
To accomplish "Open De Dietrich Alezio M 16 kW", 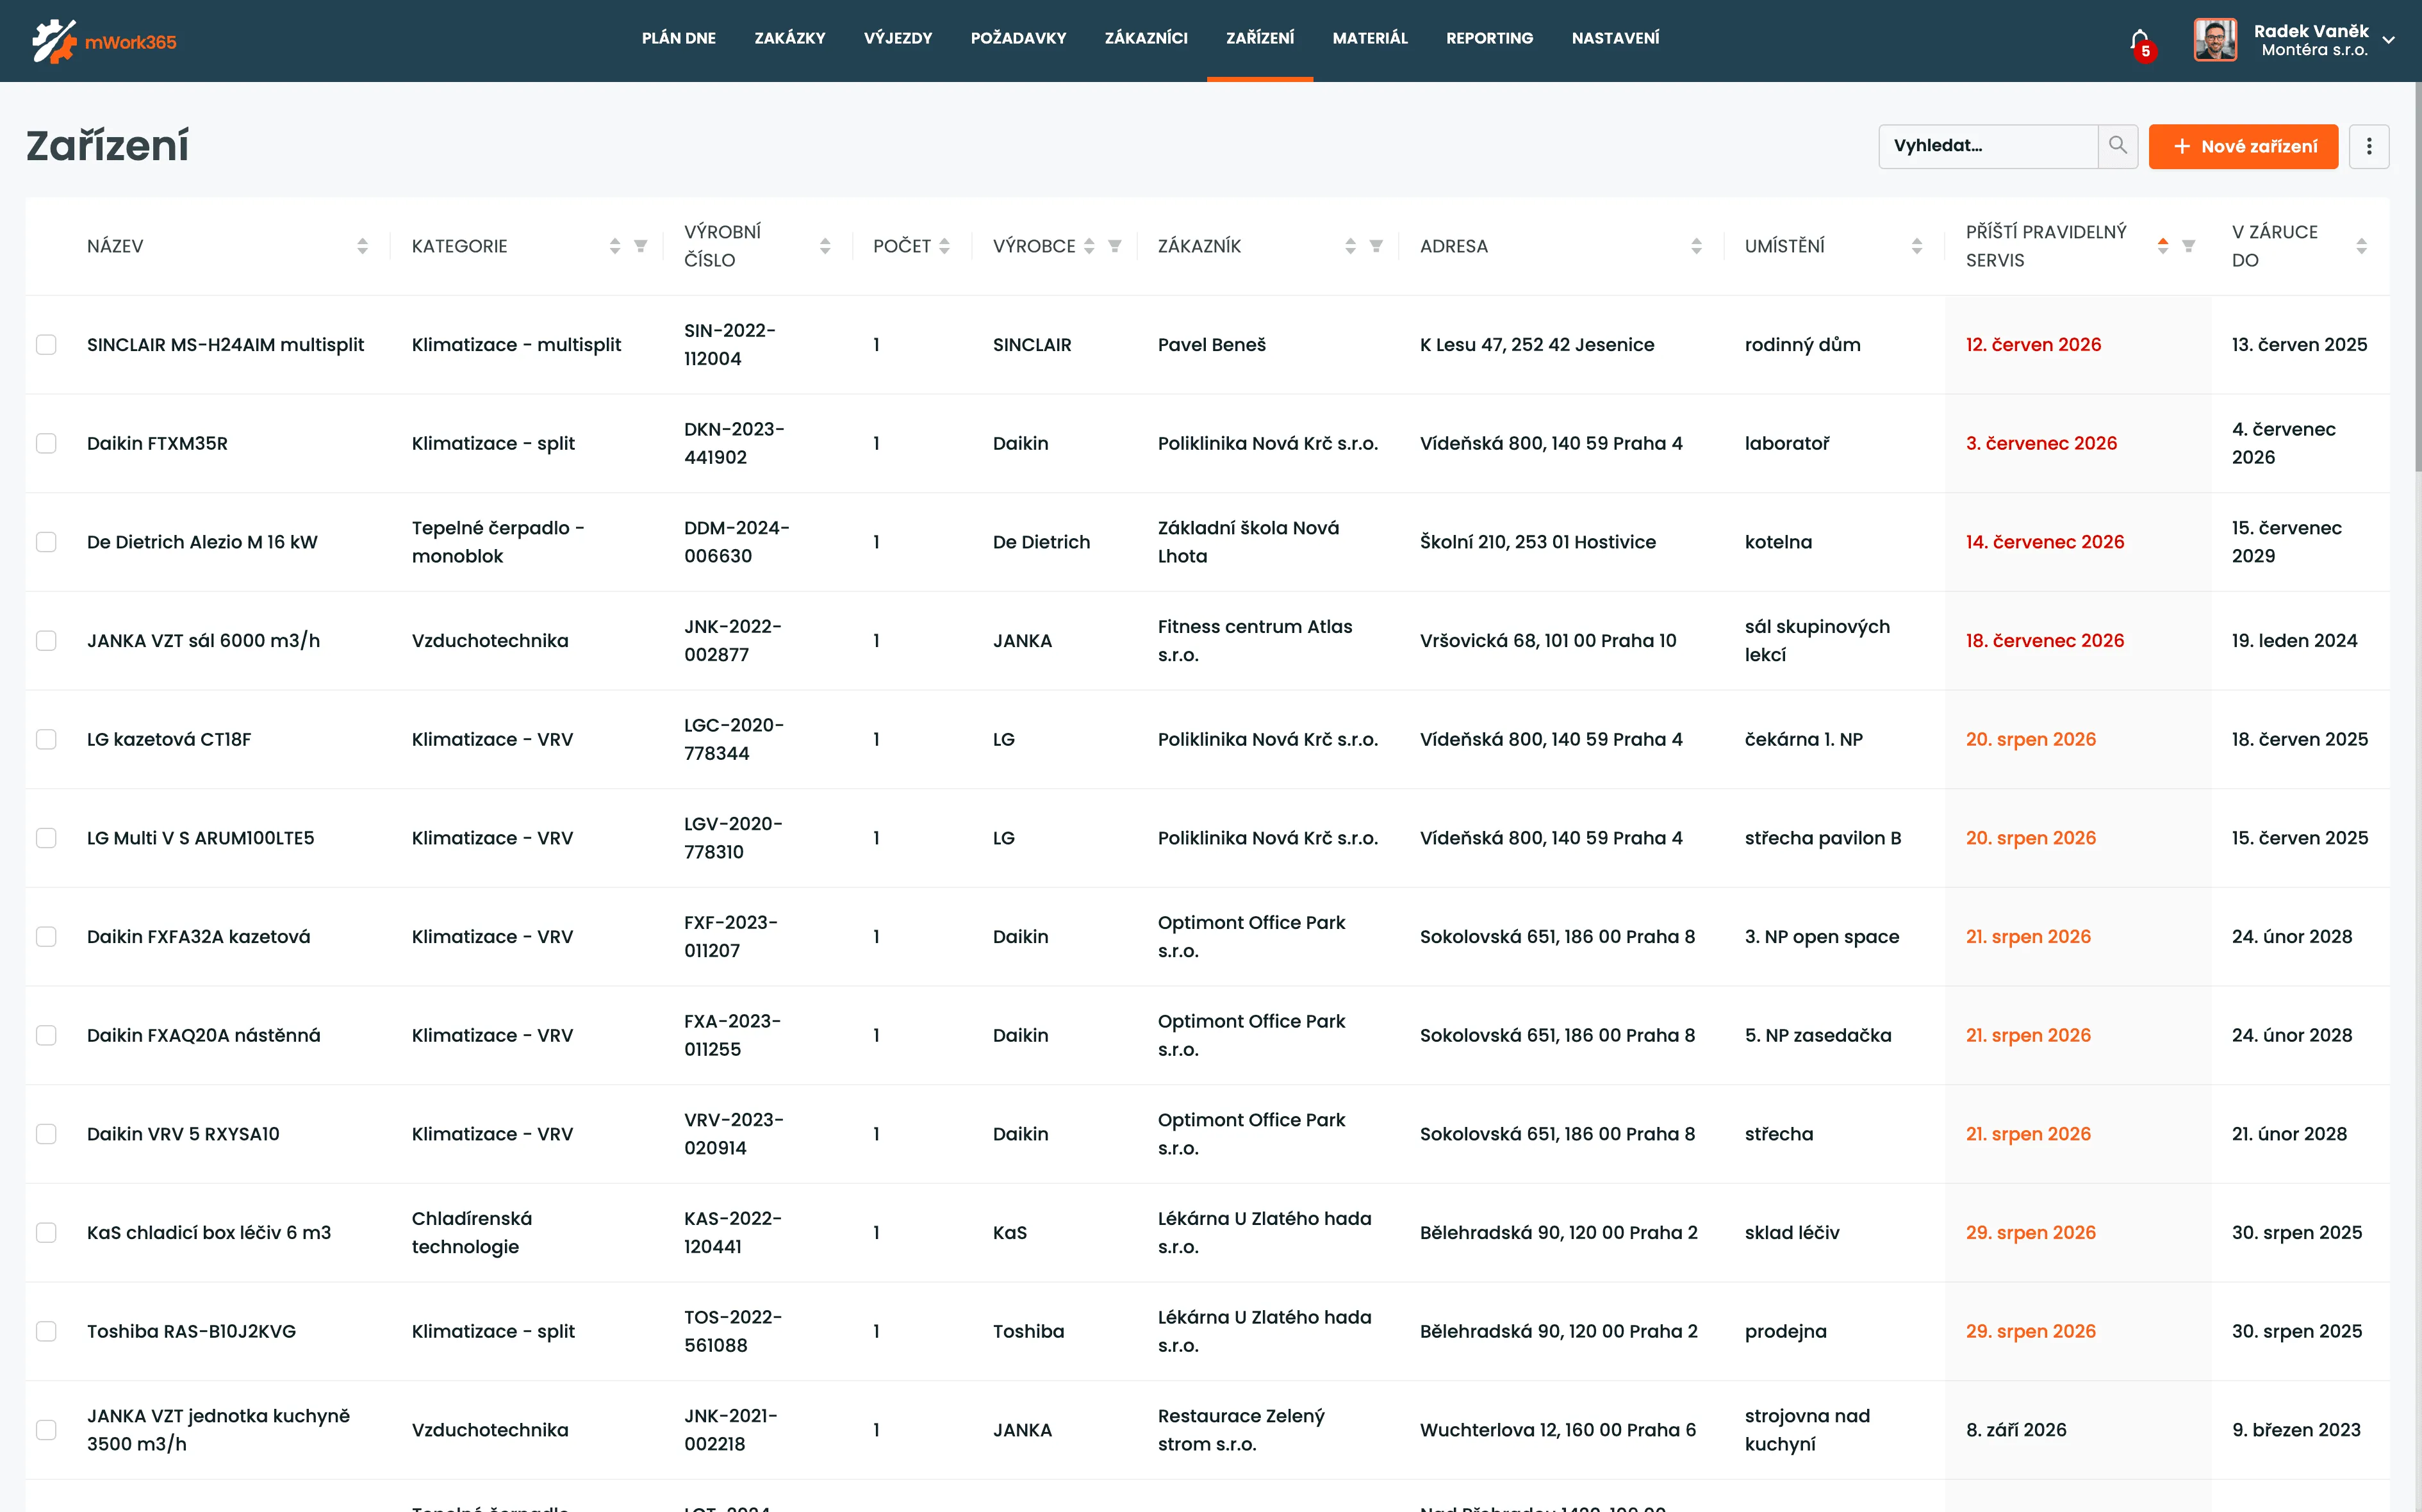I will pos(202,542).
